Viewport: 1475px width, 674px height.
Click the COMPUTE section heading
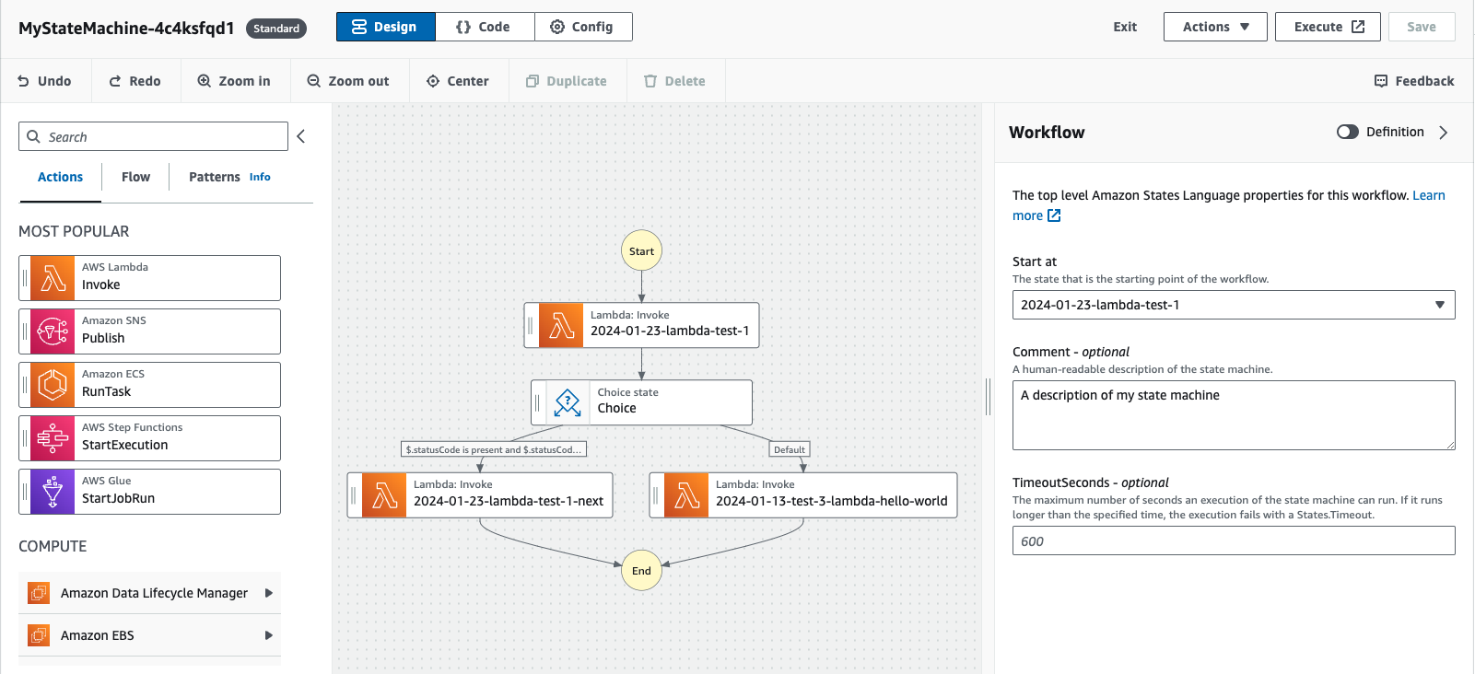(x=53, y=546)
